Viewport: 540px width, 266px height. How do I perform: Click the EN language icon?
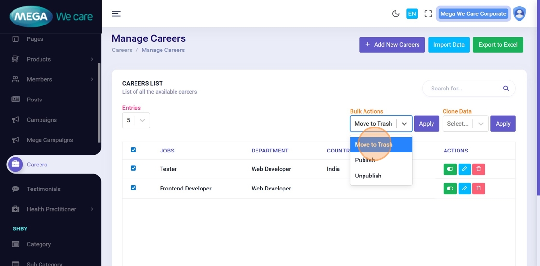pos(412,13)
